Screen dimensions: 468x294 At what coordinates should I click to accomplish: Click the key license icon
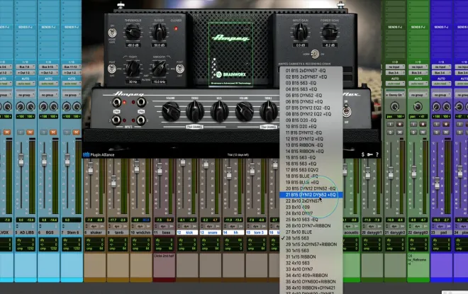tap(370, 154)
